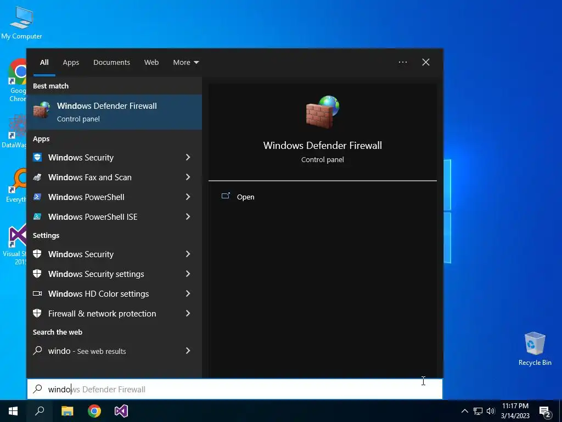
Task: Click the Windows HD Color settings icon
Action: click(x=37, y=293)
